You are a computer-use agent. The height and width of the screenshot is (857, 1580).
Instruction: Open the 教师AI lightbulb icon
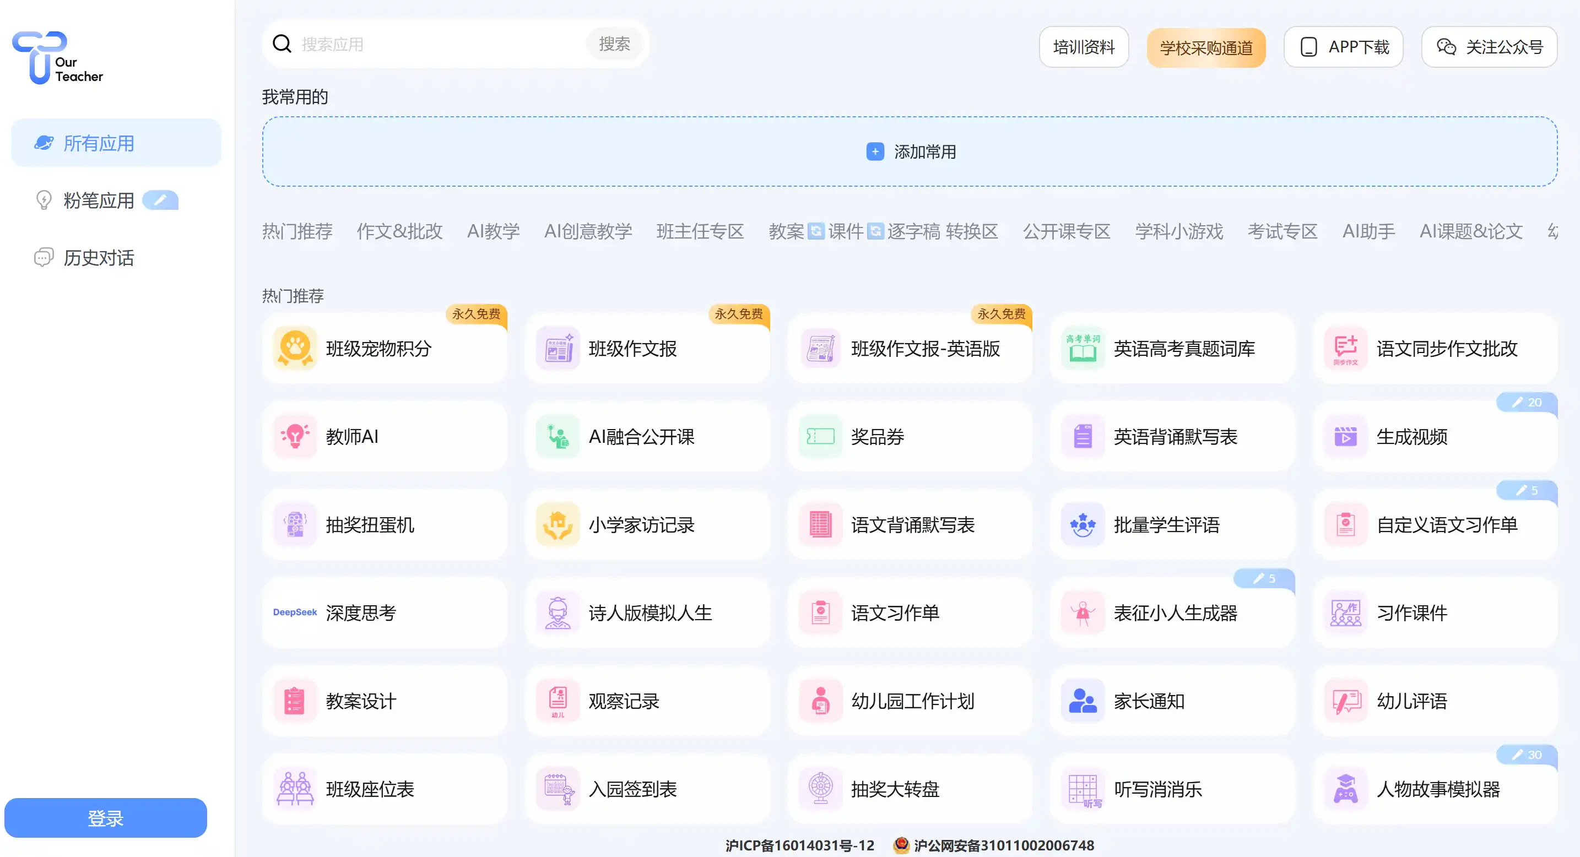(x=295, y=436)
